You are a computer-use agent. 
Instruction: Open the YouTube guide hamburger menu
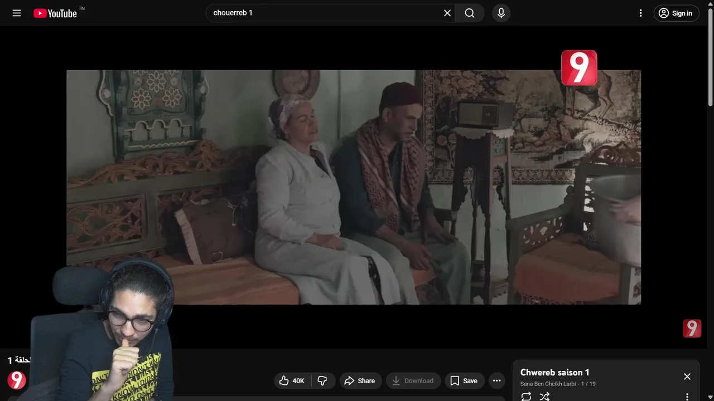[17, 13]
